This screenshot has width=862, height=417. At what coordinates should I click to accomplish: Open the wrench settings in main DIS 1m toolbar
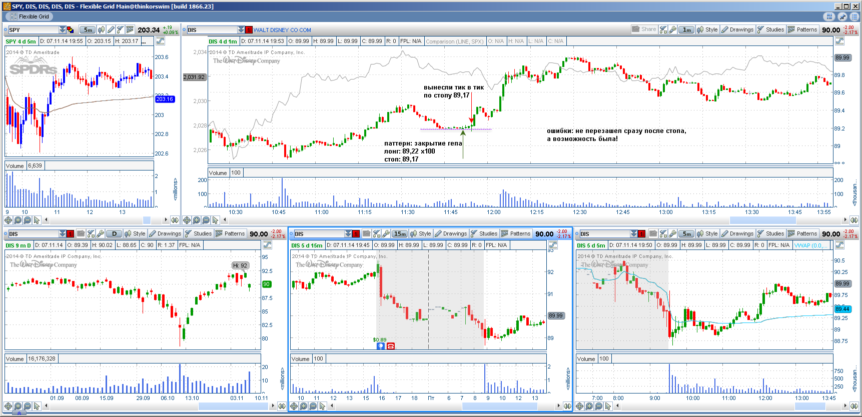click(x=673, y=30)
